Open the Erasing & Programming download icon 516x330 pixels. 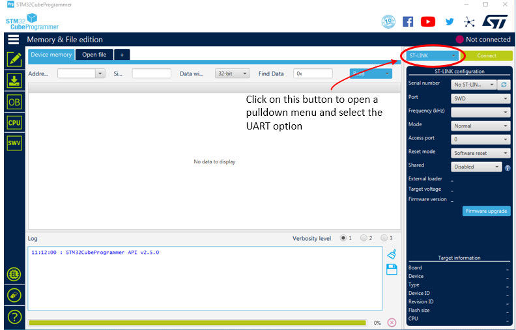coord(14,81)
